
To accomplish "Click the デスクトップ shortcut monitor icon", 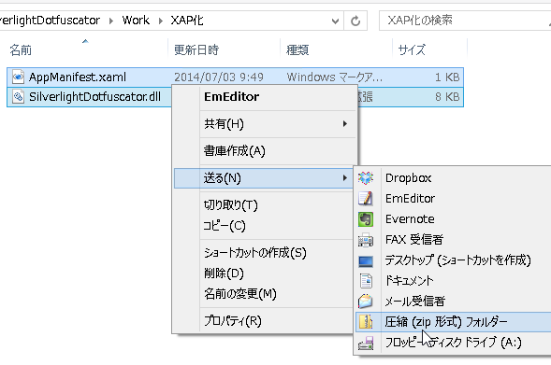I will (366, 260).
